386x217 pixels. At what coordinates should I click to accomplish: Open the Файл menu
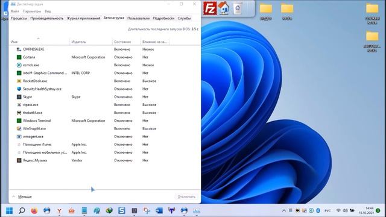coord(14,11)
